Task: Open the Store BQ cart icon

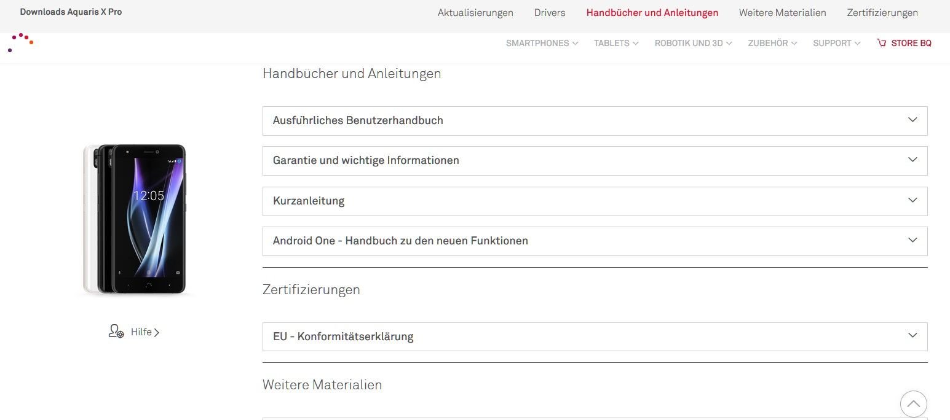Action: (x=882, y=43)
